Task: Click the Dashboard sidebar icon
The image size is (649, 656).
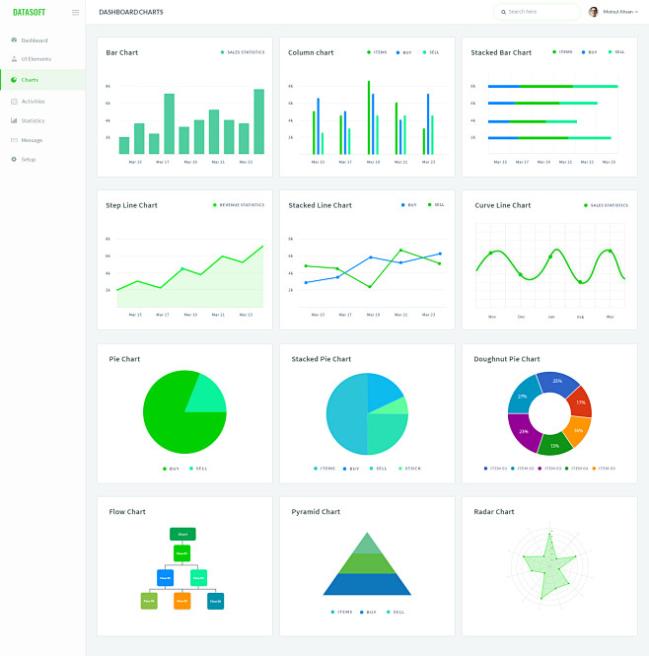Action: (x=14, y=40)
